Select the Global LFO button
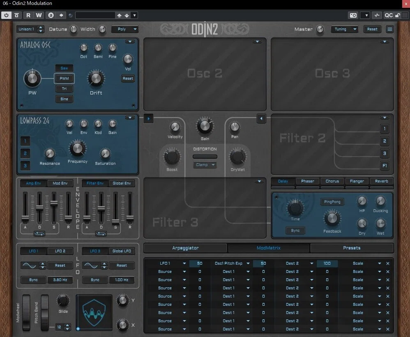Viewport: 410px width, 337px height. 122,251
